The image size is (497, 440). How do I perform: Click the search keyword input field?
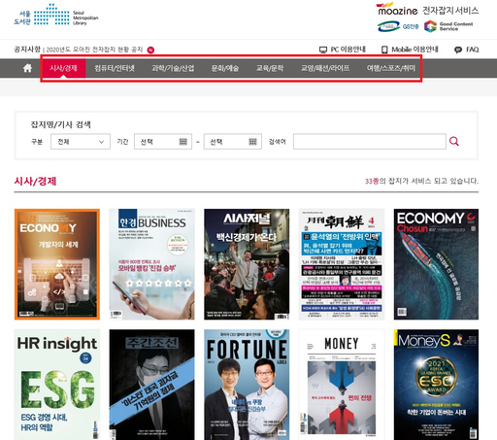click(370, 142)
